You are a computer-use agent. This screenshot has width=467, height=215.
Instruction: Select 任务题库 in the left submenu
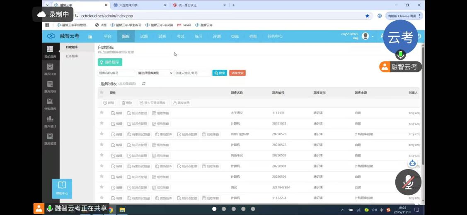(x=72, y=56)
